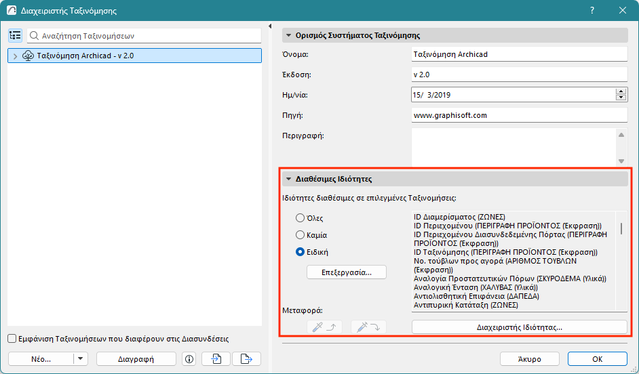Image resolution: width=639 pixels, height=374 pixels.
Task: Click Αντιπυρική Κατάταξη (ΖΩΝΕΣ) list entry
Action: tap(466, 305)
